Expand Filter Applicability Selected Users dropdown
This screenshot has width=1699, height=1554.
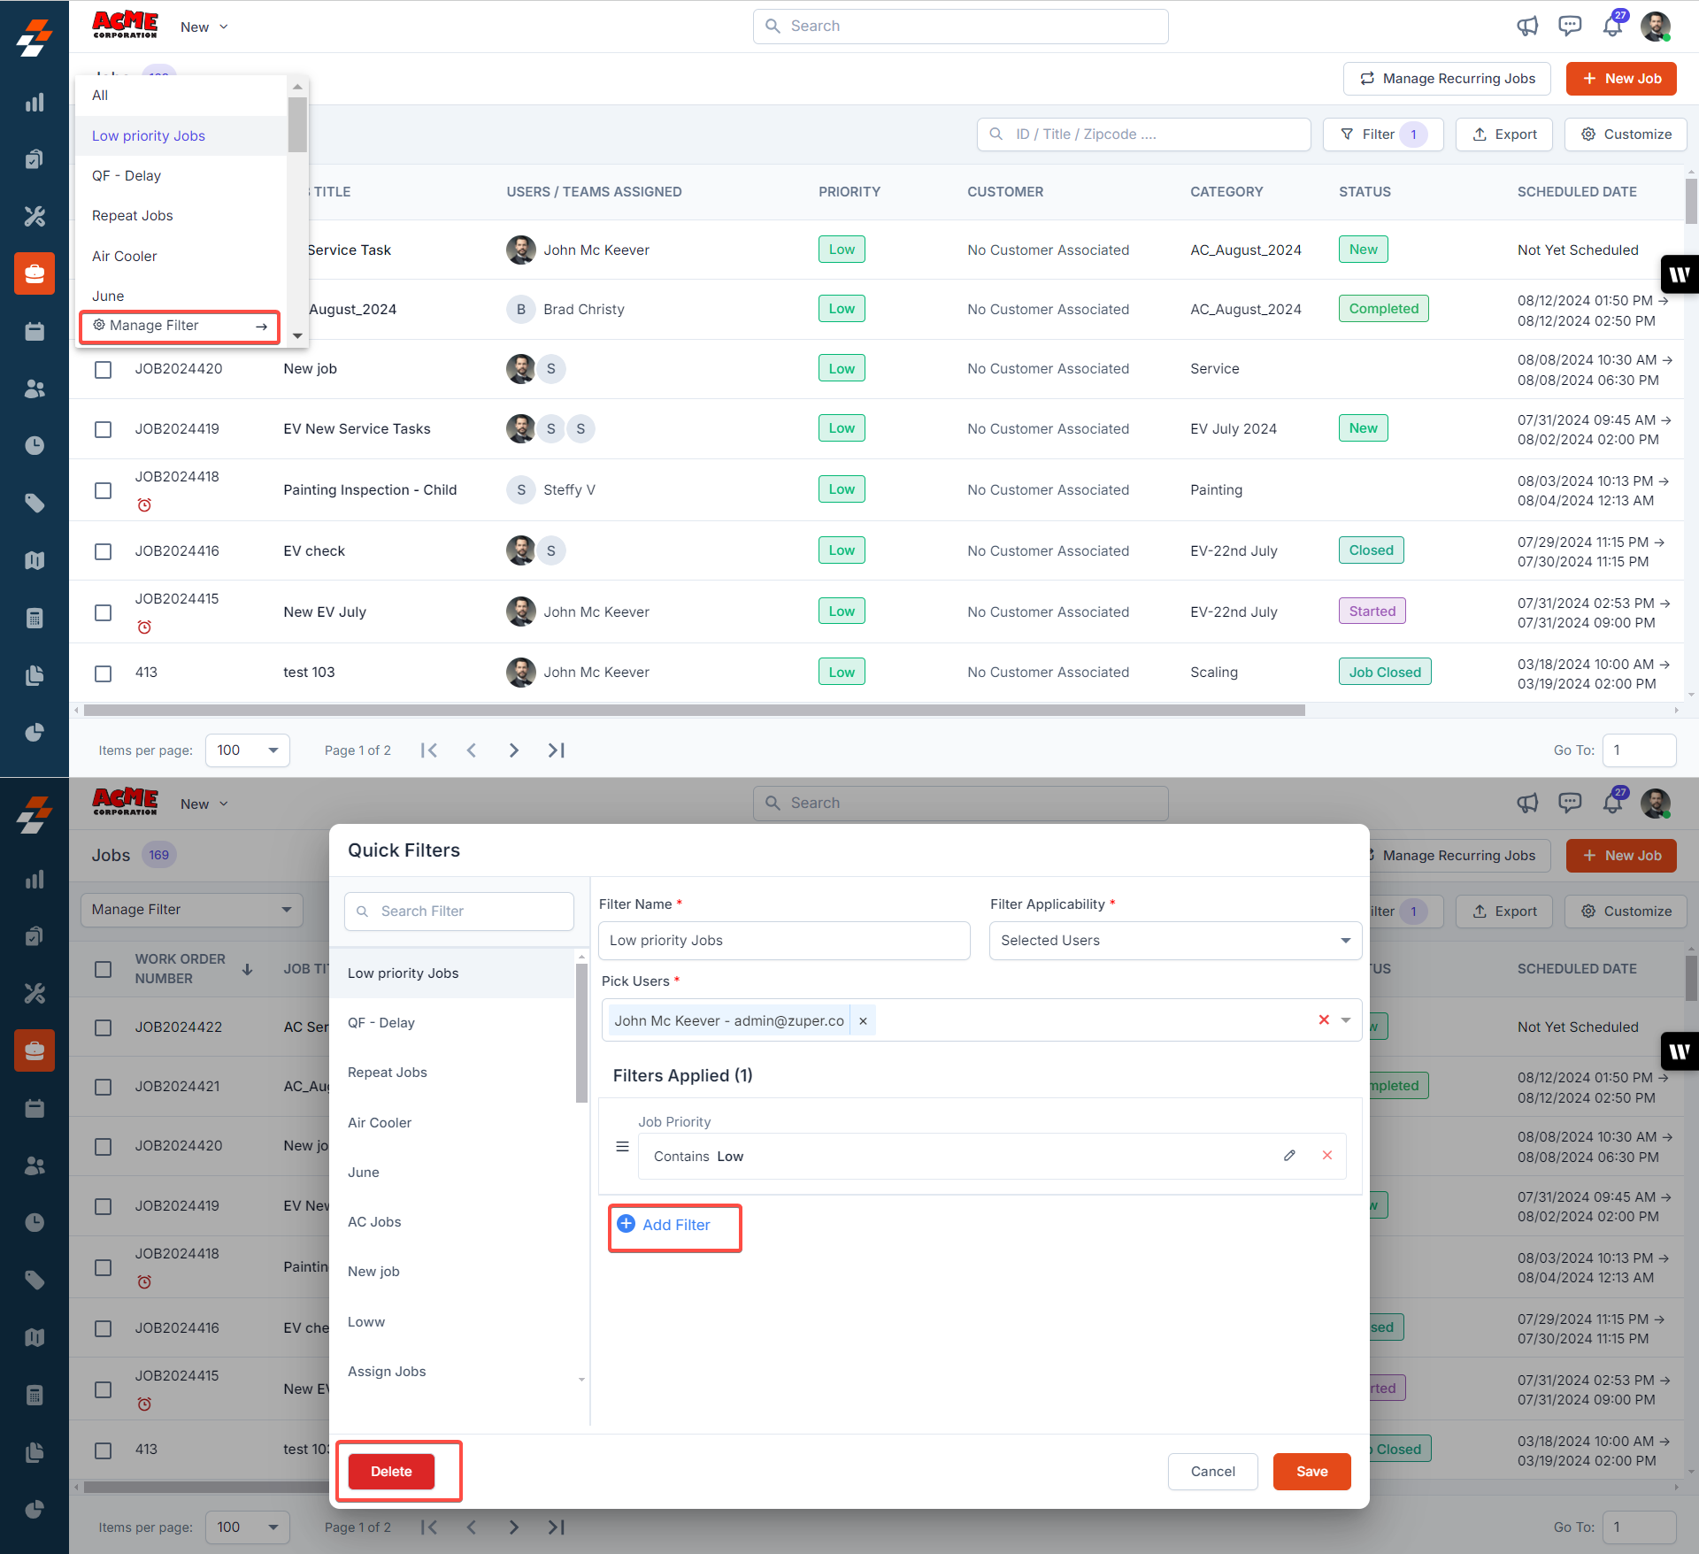point(1174,941)
